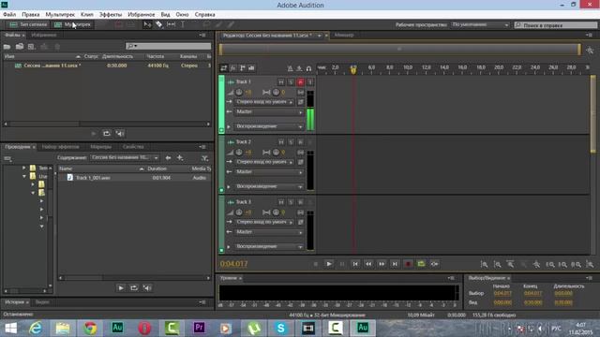Switch to the Мультитрек view button
Screen dimensions: 600x337
[73, 24]
